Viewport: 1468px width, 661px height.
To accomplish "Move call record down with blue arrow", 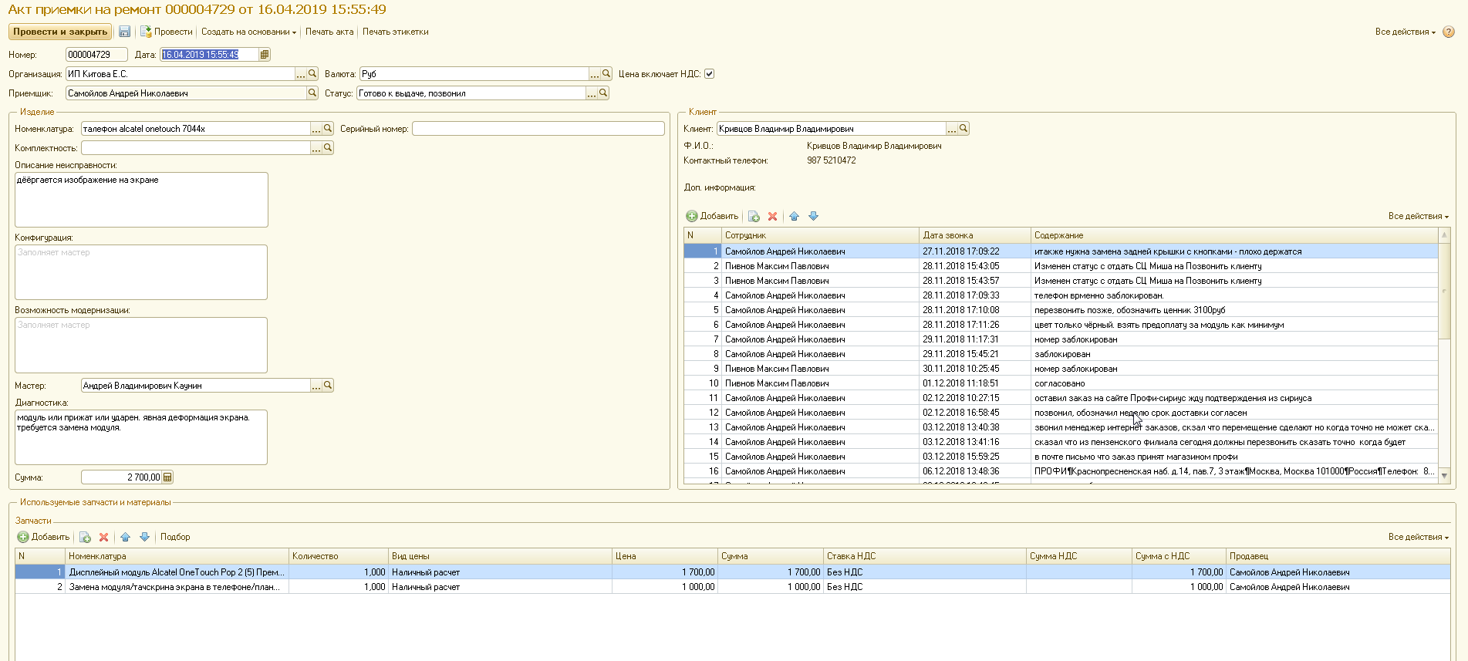I will (813, 217).
